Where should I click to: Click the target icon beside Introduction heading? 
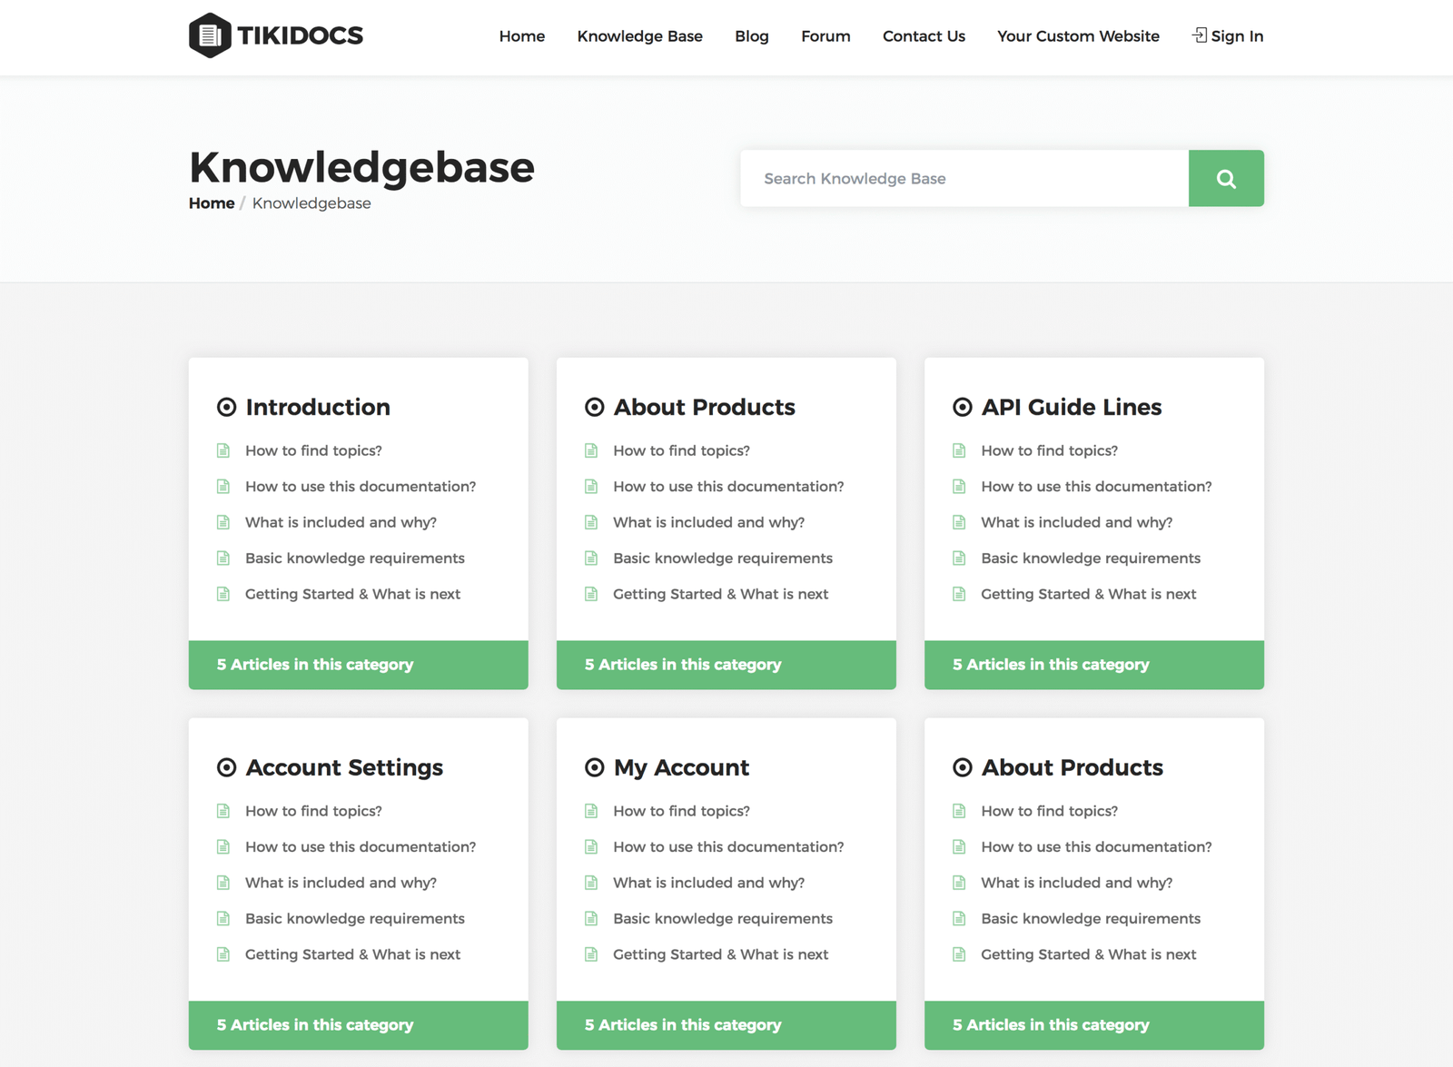click(226, 408)
